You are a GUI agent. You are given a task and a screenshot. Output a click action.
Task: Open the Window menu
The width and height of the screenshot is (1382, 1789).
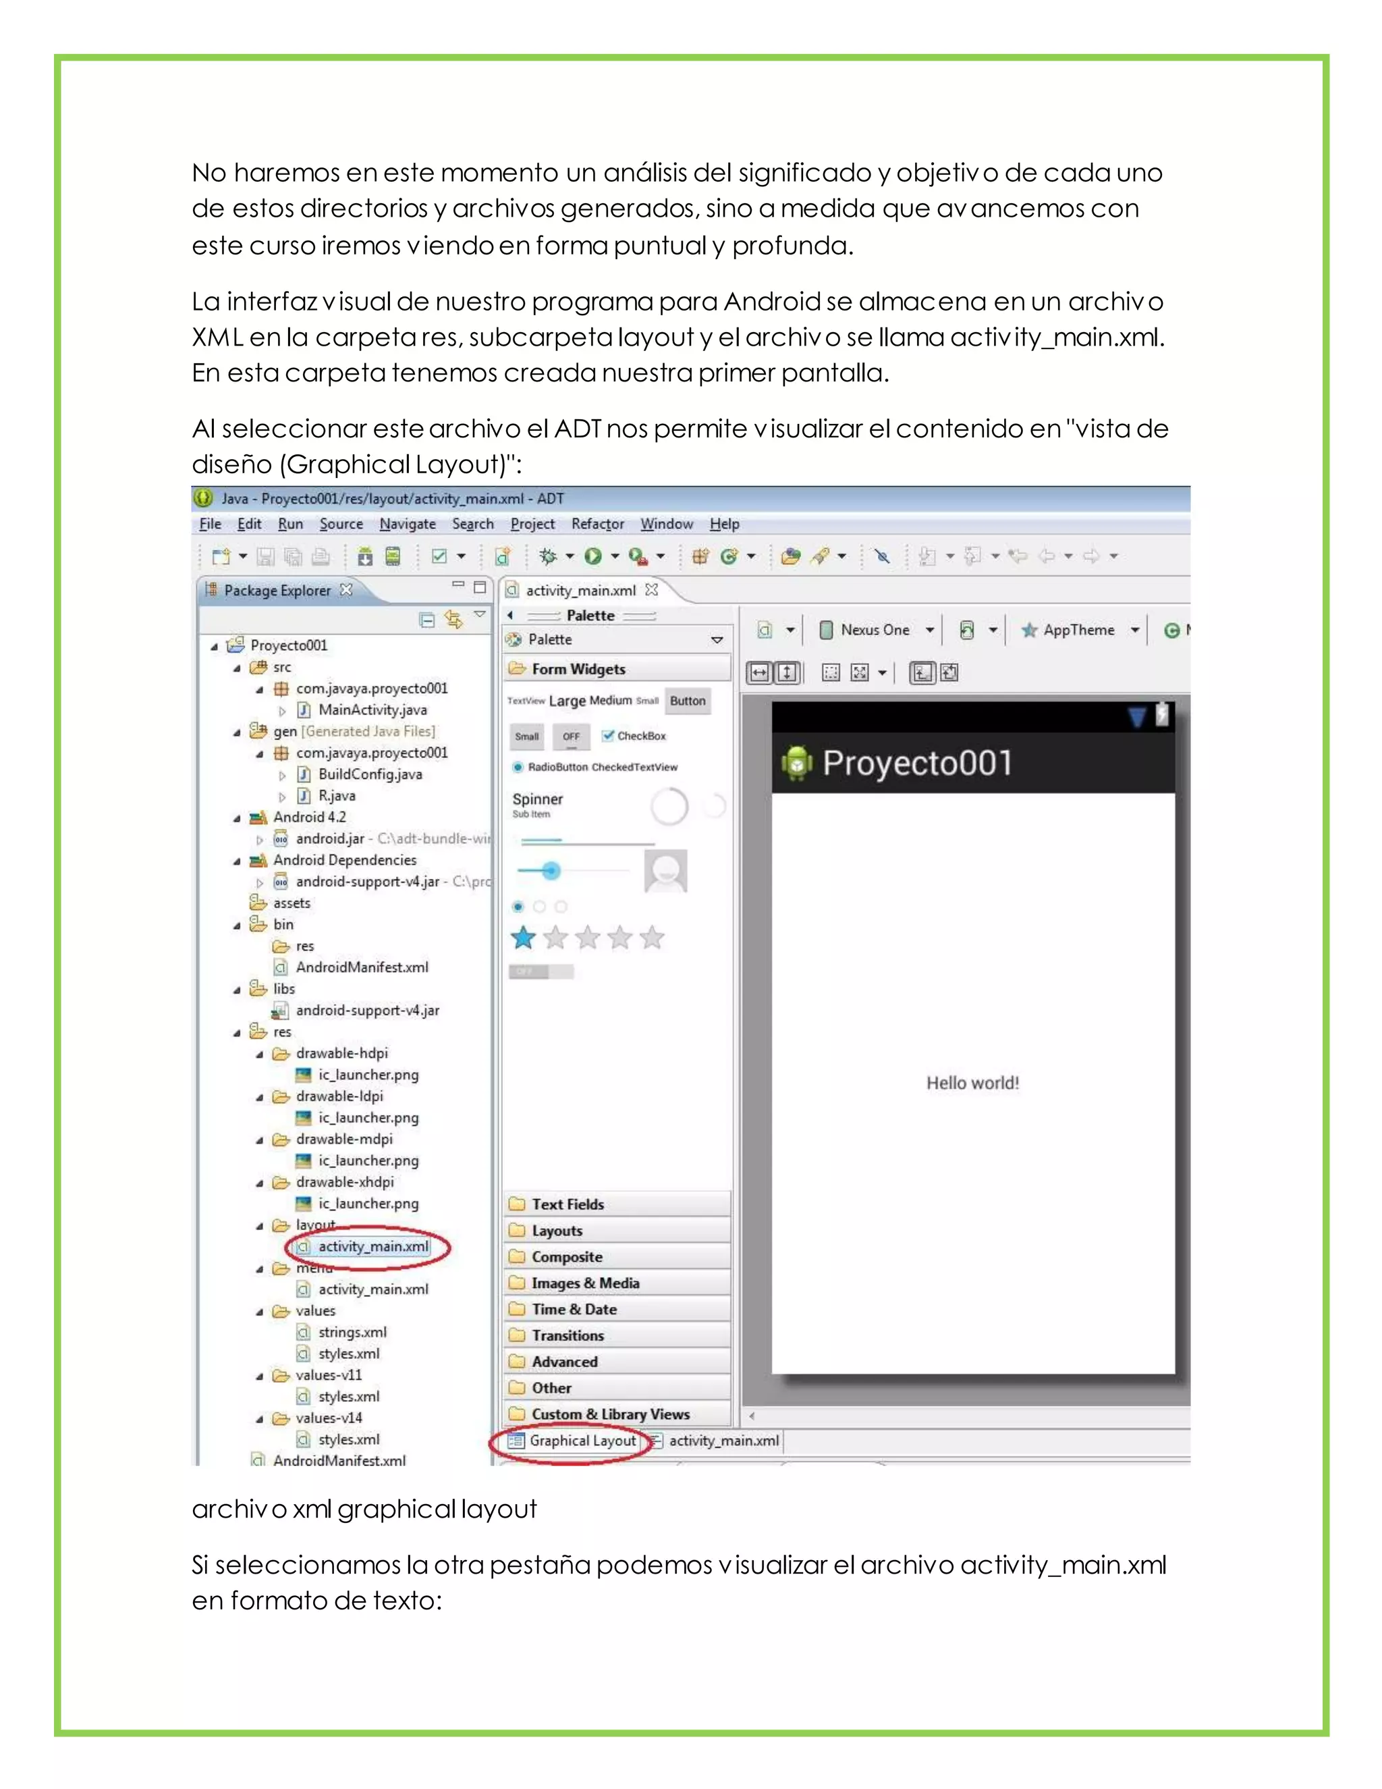click(667, 523)
